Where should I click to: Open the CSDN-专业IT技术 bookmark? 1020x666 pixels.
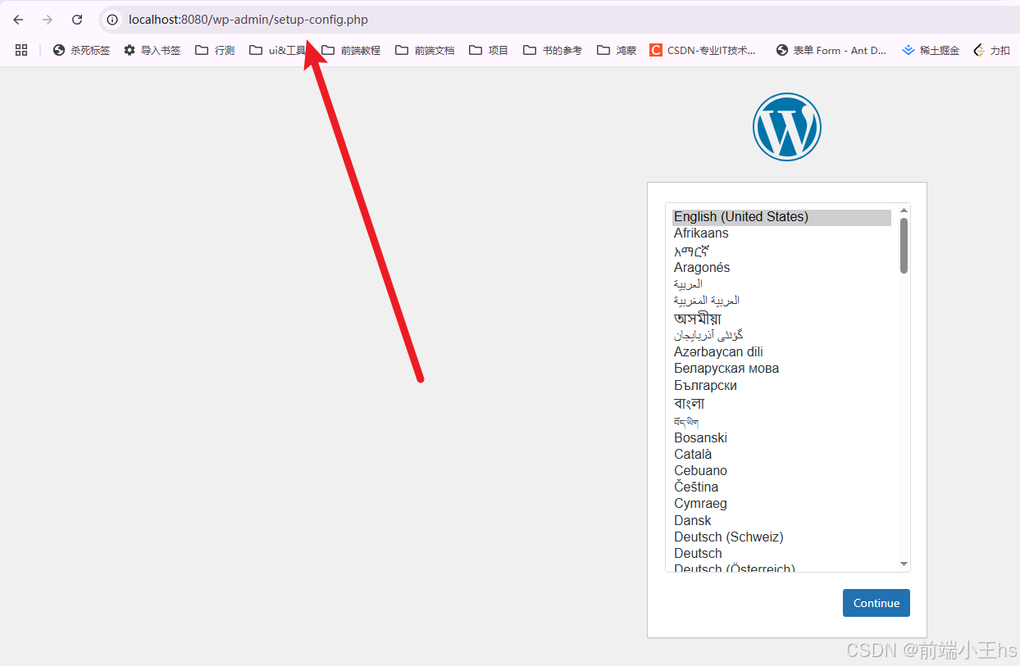pyautogui.click(x=704, y=50)
